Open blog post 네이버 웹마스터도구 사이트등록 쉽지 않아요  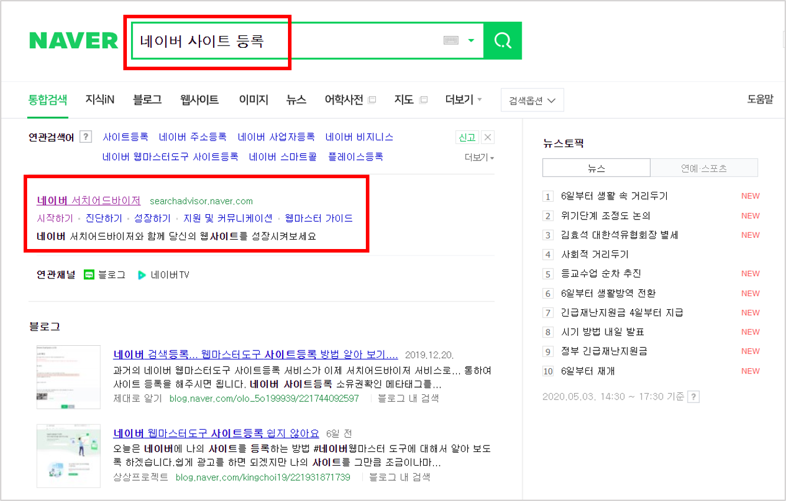point(216,434)
